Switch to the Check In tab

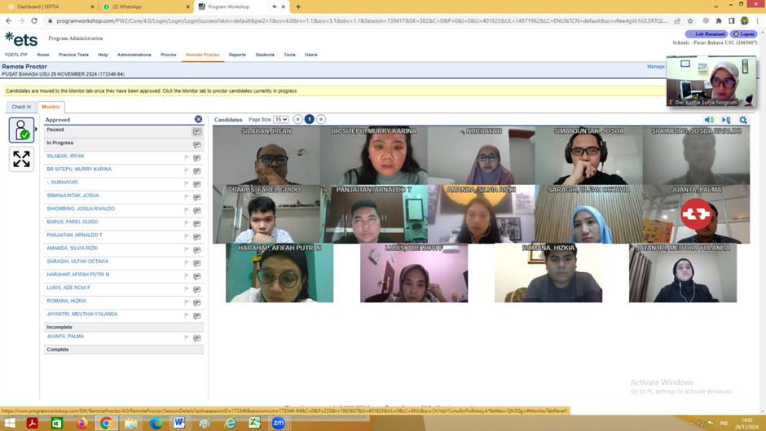(x=21, y=107)
